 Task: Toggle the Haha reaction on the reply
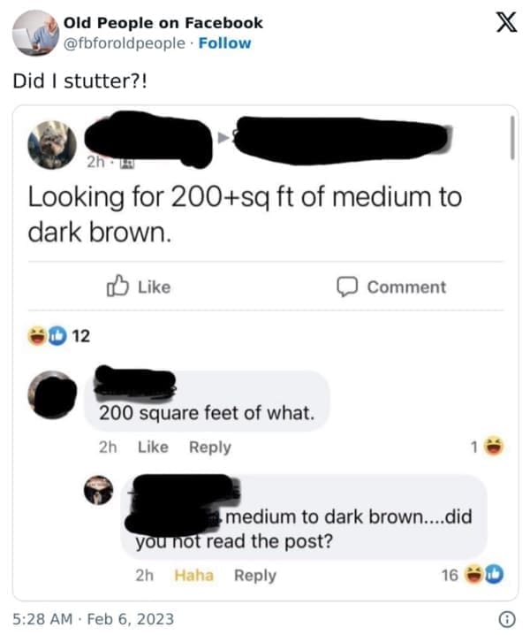coord(193,575)
